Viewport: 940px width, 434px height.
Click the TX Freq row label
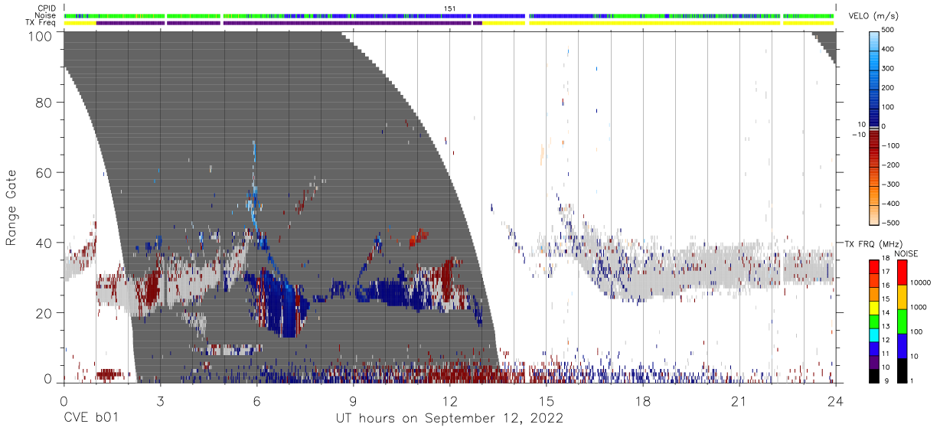pyautogui.click(x=42, y=23)
